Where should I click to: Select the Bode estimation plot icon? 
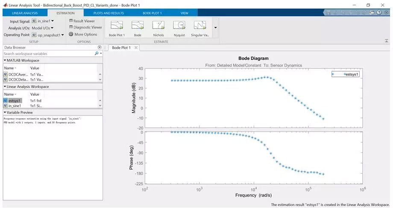pos(138,26)
